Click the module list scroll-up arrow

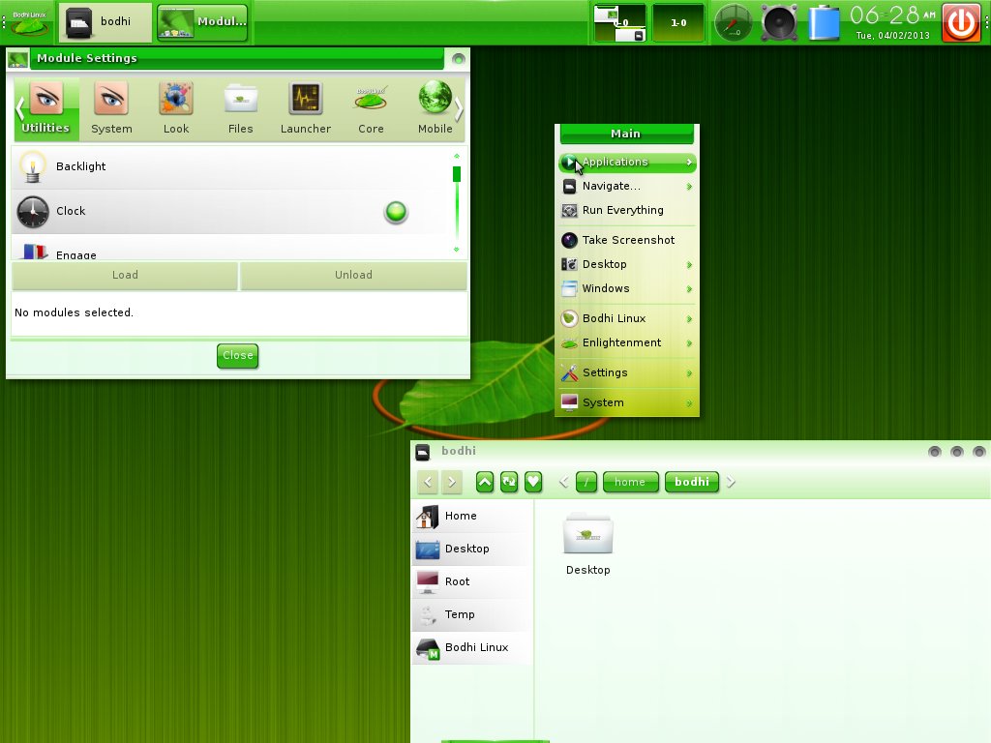point(457,156)
